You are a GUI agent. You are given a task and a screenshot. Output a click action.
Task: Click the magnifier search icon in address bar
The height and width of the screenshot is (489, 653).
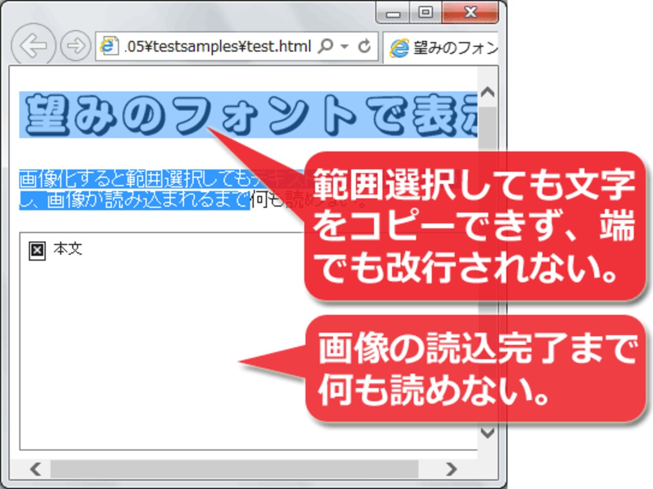click(x=325, y=47)
